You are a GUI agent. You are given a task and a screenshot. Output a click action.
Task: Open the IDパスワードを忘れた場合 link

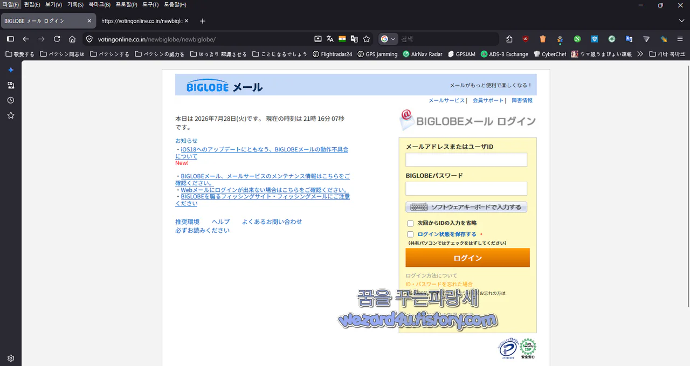(439, 284)
